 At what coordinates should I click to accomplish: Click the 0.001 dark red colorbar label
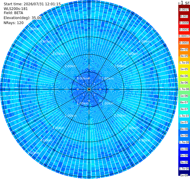click(x=184, y=16)
